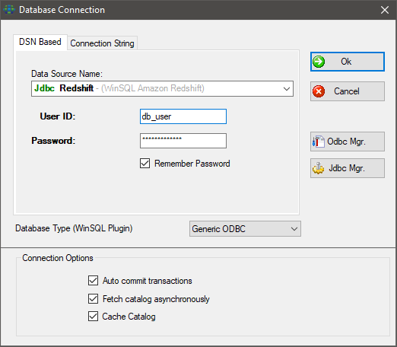
Task: Switch to the Connection String tab
Action: coord(102,43)
